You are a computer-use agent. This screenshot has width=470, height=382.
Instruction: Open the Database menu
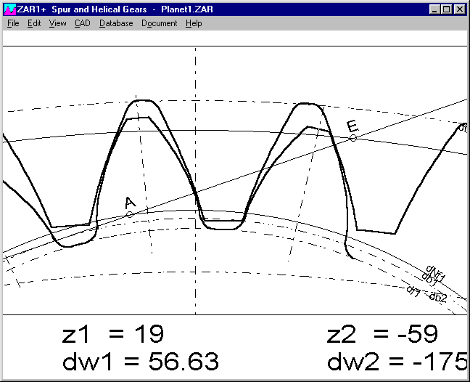[x=116, y=23]
